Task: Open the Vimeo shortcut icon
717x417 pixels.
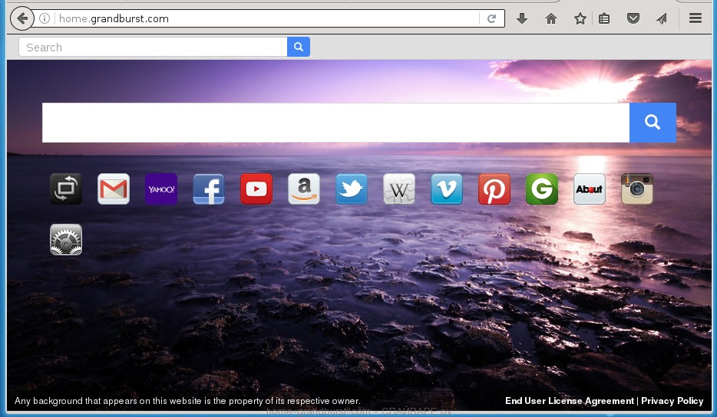Action: (447, 189)
